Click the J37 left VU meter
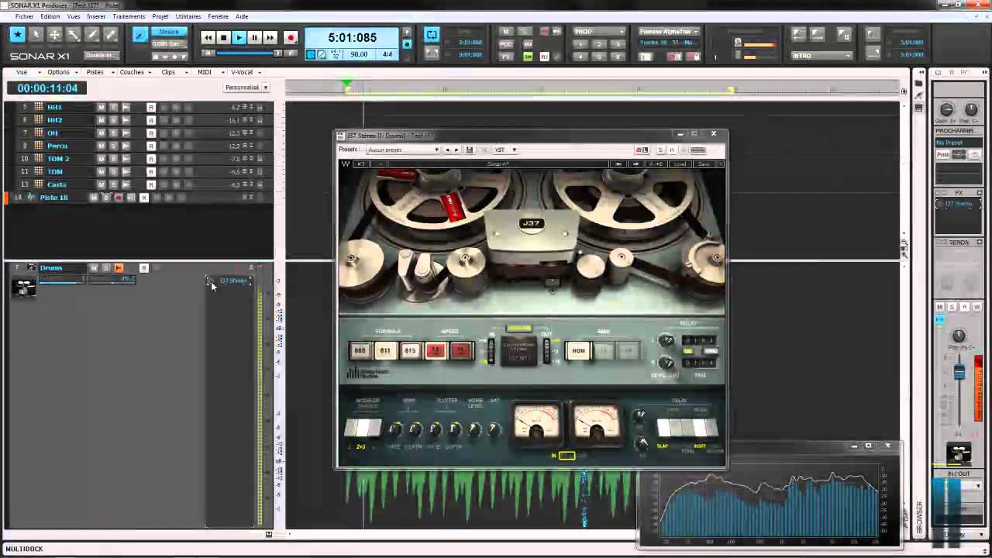Viewport: 992px width, 558px height. 536,424
